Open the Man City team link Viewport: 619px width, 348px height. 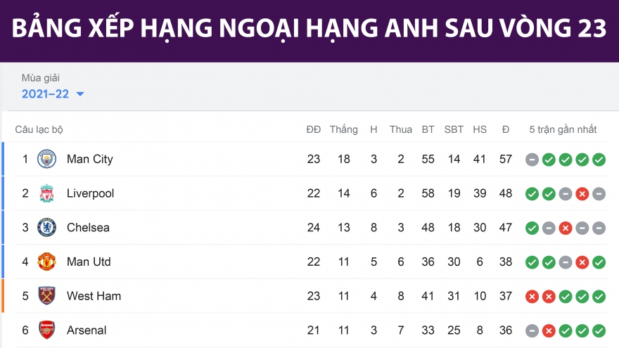[x=89, y=159]
